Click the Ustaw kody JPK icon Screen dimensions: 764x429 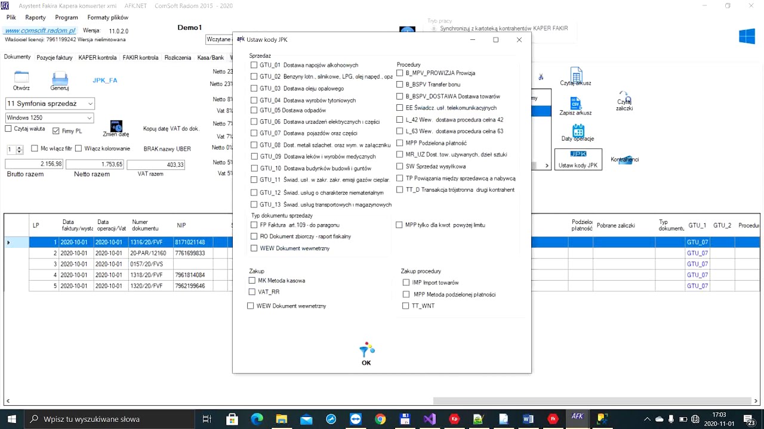pos(578,154)
